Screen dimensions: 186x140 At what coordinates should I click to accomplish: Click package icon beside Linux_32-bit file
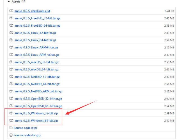point(11,33)
